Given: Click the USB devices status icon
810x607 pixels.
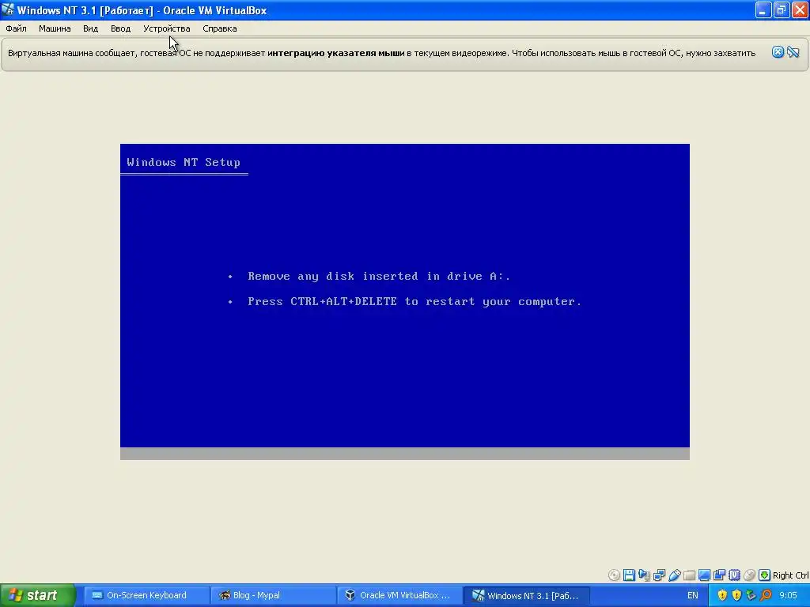Looking at the screenshot, I should pos(675,575).
